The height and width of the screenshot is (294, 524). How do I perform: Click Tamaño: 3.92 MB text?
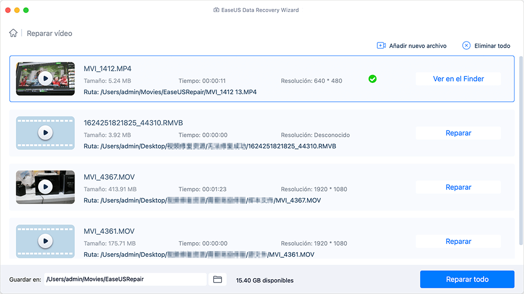click(x=107, y=135)
